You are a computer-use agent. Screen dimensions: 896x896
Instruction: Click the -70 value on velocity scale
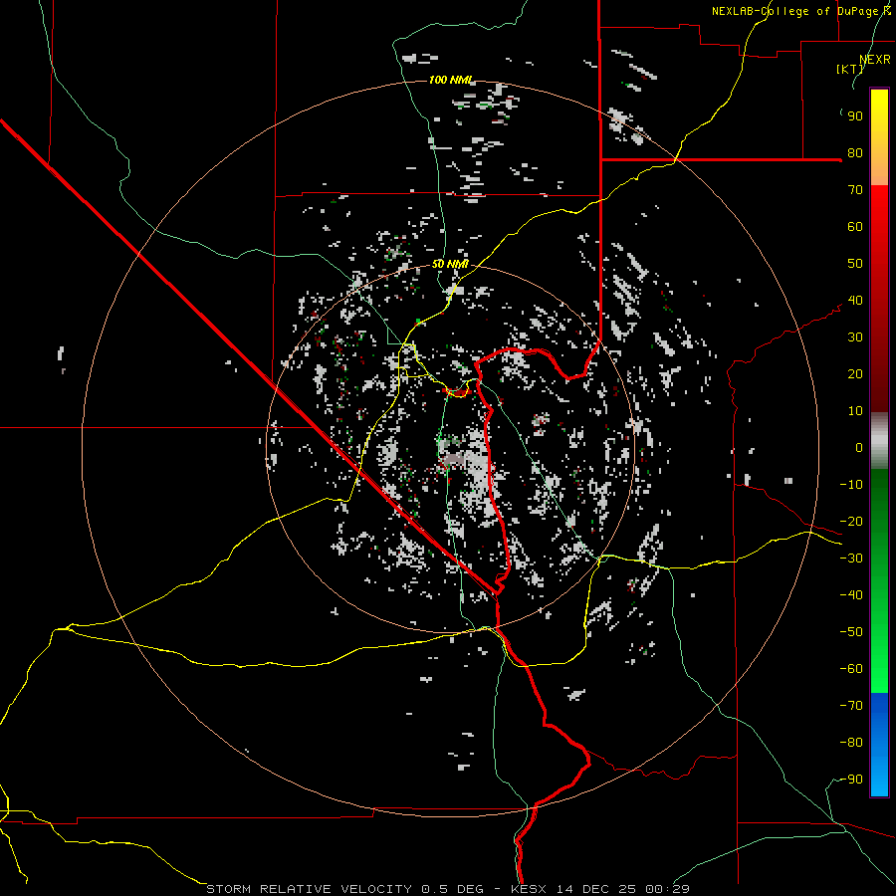(851, 706)
